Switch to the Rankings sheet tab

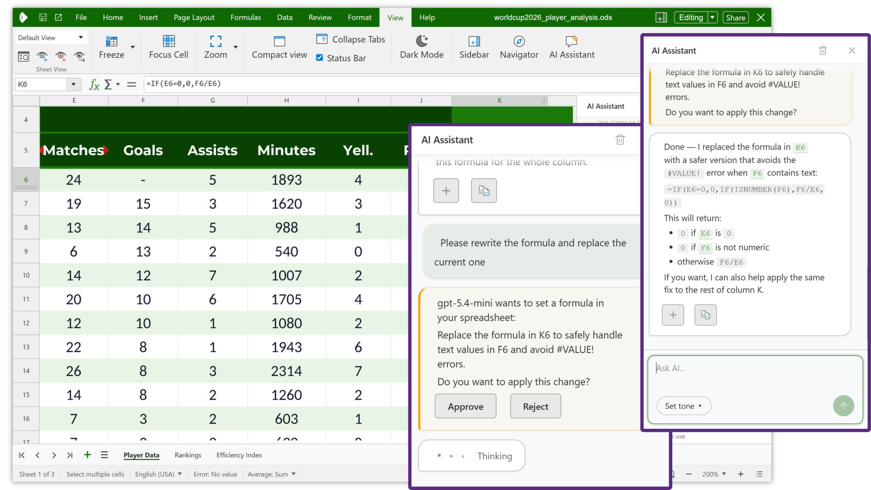pos(188,455)
